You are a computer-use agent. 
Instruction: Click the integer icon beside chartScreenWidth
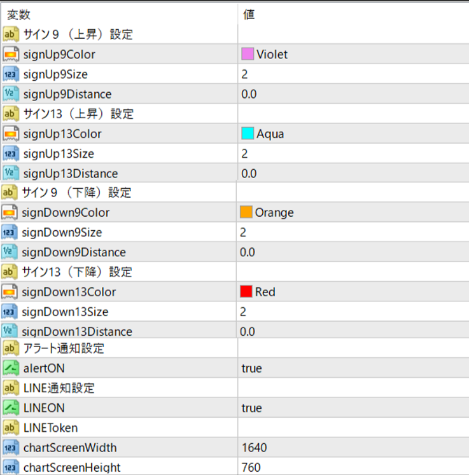pos(11,448)
